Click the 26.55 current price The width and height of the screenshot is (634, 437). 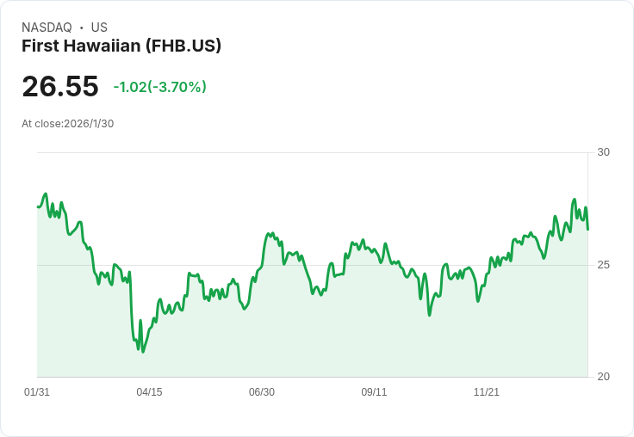[x=60, y=87]
